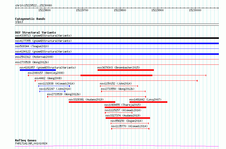Click the esv2080157 (Bentley2008) label
The image size is (226, 149).
46,73
